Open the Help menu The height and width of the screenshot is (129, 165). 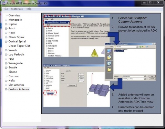(x=28, y=9)
